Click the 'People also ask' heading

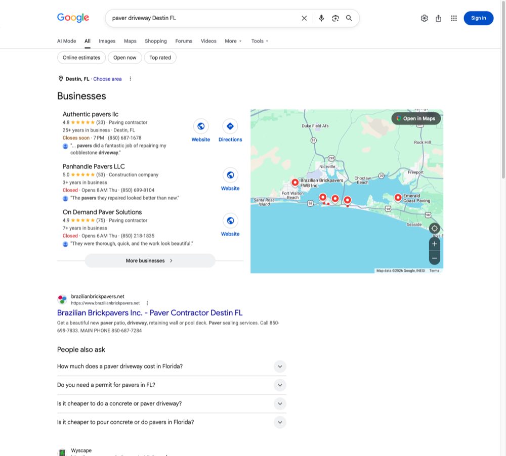coord(81,349)
